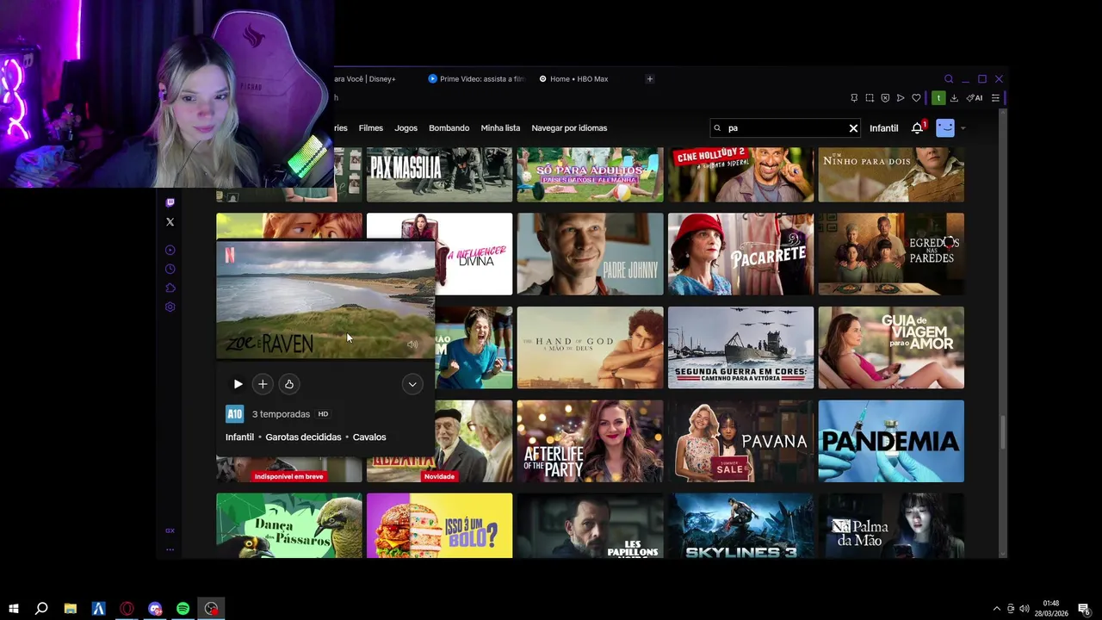Open Pacarrete thumbnail
The width and height of the screenshot is (1102, 620).
coord(740,254)
